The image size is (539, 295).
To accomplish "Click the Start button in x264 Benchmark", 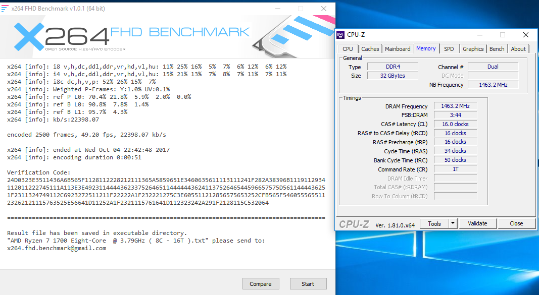I will [x=308, y=284].
